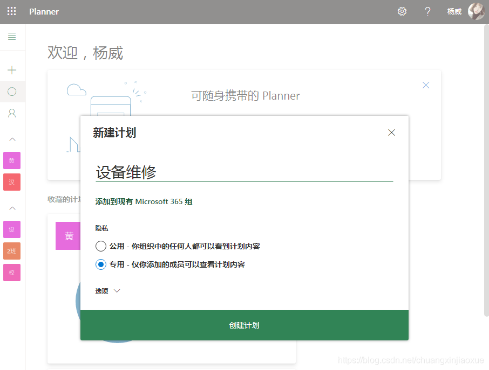489x370 pixels.
Task: Close the 新建计划 dialog
Action: point(391,132)
